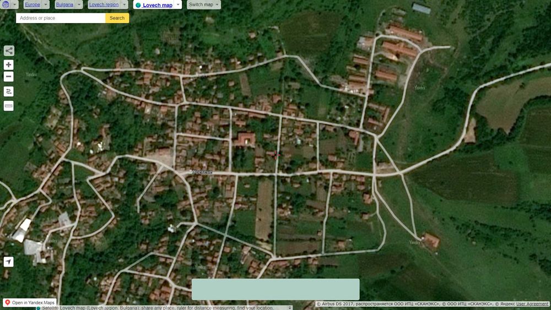Viewport: 551px width, 310px height.
Task: Click the world globe icon in breadcrumb
Action: [6, 4]
